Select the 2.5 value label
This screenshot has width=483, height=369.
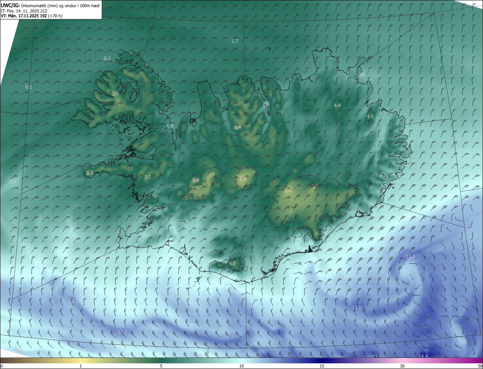click(243, 178)
